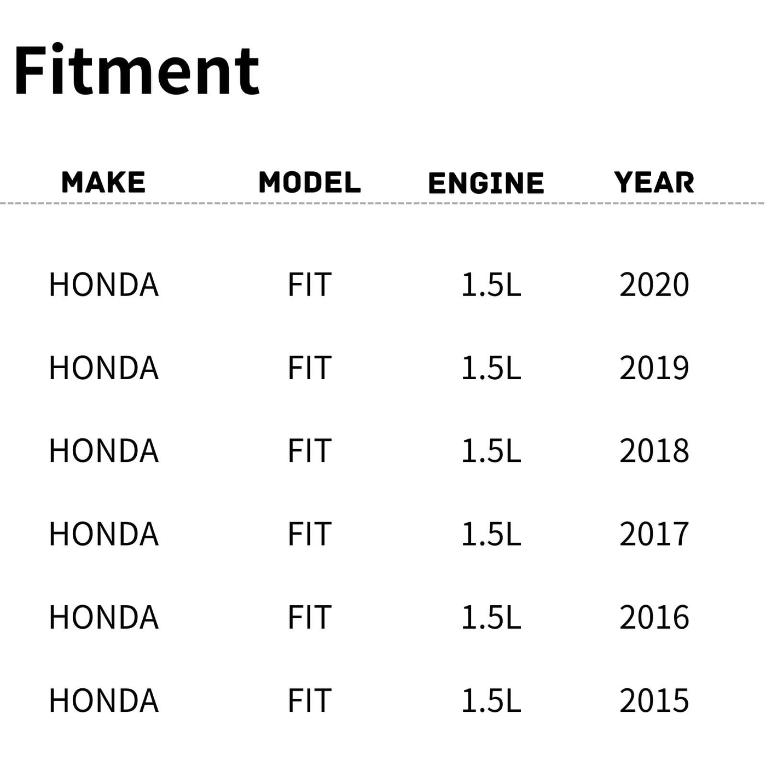Click FIT in the 2019 row
The width and height of the screenshot is (766, 766).
tap(310, 368)
